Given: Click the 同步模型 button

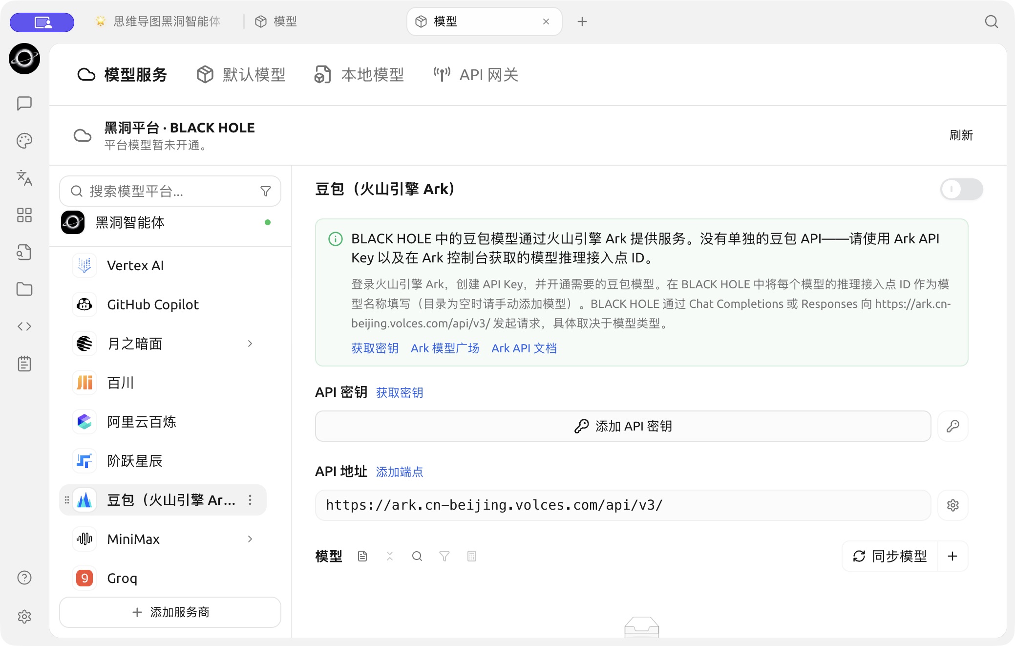Looking at the screenshot, I should [890, 556].
